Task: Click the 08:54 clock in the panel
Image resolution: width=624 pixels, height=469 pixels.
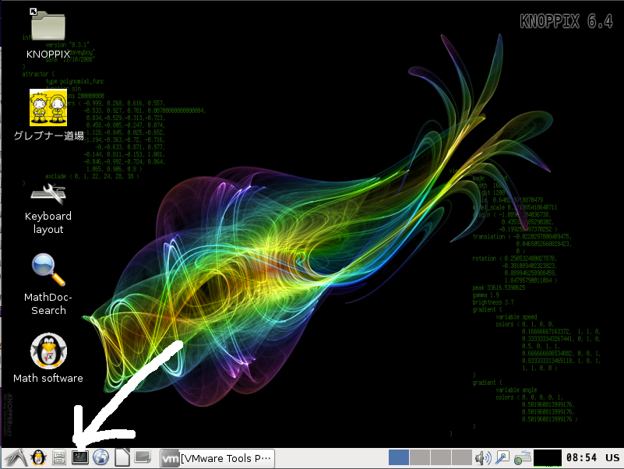Action: (x=581, y=458)
